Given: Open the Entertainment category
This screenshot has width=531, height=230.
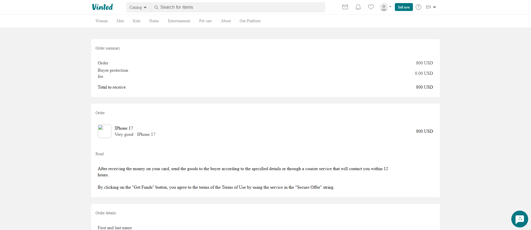Looking at the screenshot, I should point(179,21).
